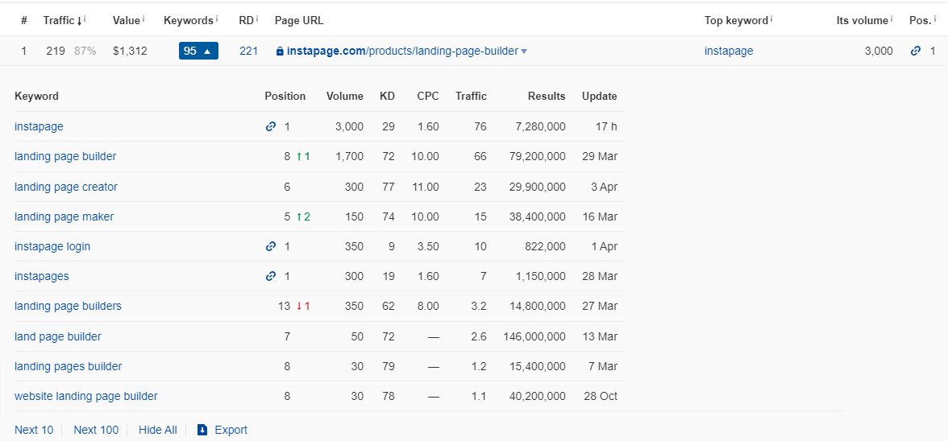Click the '28 Oct' update cell
This screenshot has height=441, width=948.
coord(602,397)
